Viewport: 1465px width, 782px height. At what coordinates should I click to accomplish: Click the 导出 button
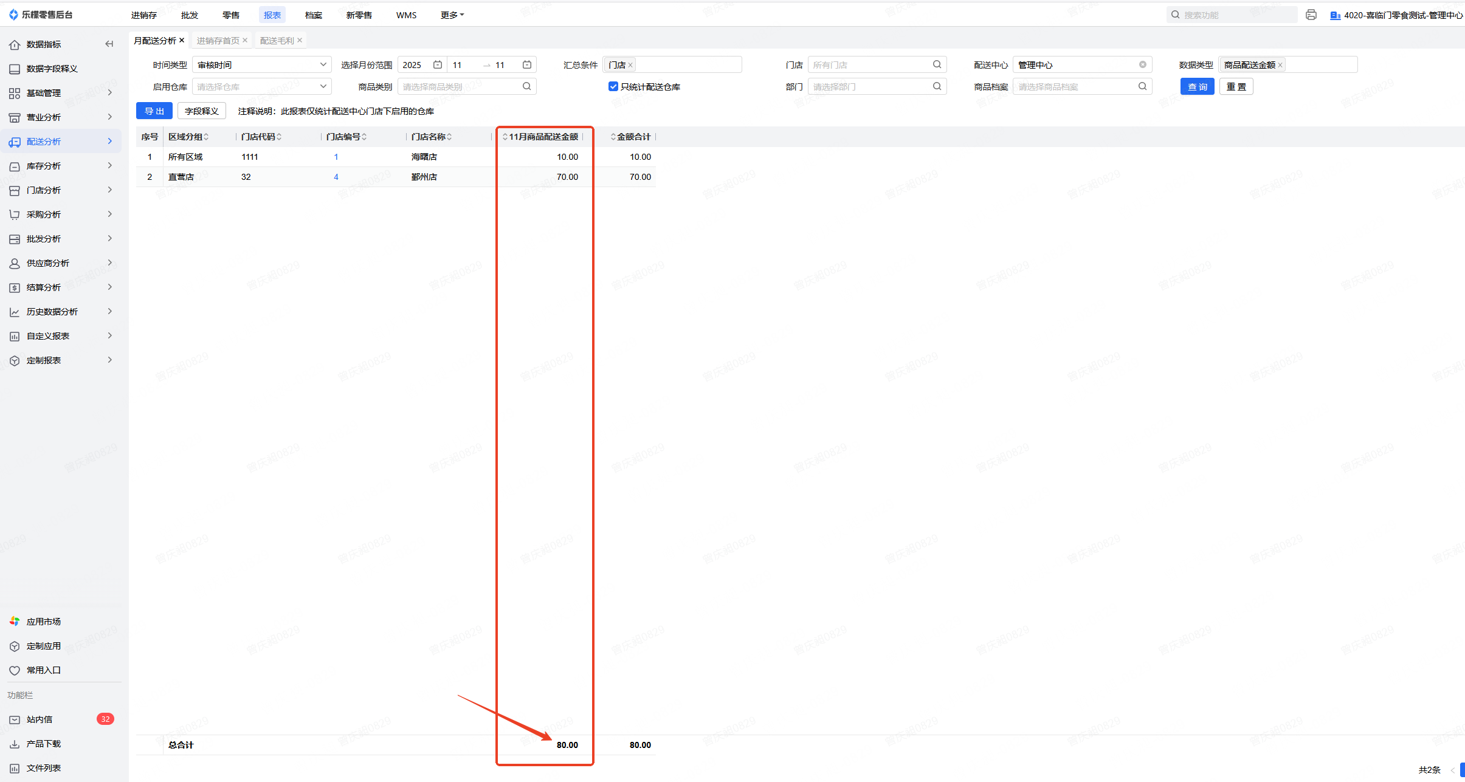point(154,111)
